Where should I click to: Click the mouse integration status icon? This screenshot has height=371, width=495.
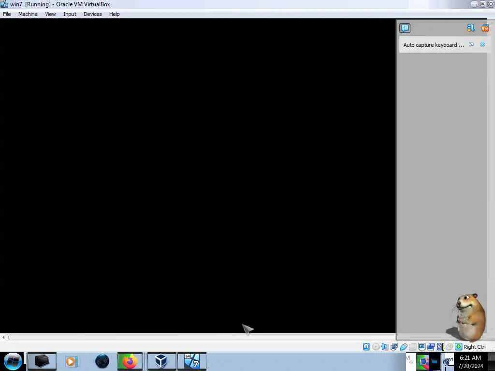[x=449, y=347]
